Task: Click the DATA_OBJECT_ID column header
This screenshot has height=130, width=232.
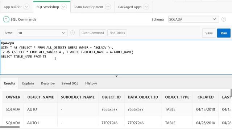Action: [143, 97]
